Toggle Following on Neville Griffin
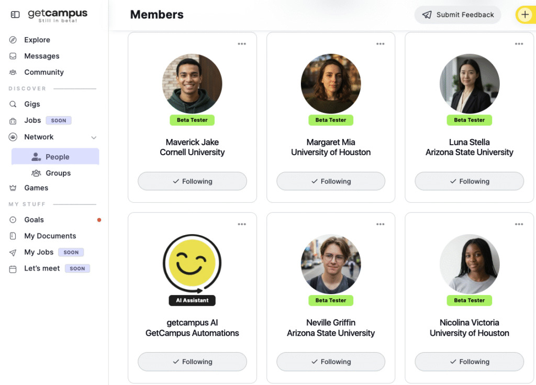536x385 pixels. click(331, 361)
